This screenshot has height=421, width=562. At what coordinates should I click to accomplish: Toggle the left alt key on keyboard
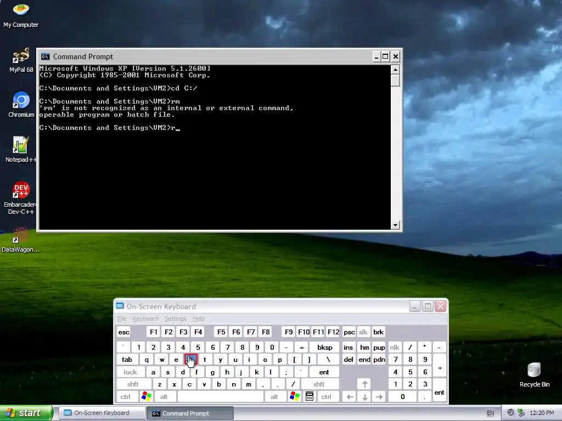coord(164,397)
